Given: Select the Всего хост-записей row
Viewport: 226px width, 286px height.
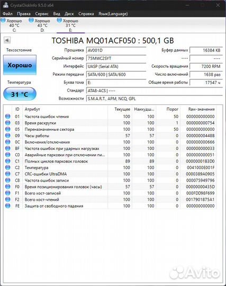Looking at the screenshot, I should (110, 193).
